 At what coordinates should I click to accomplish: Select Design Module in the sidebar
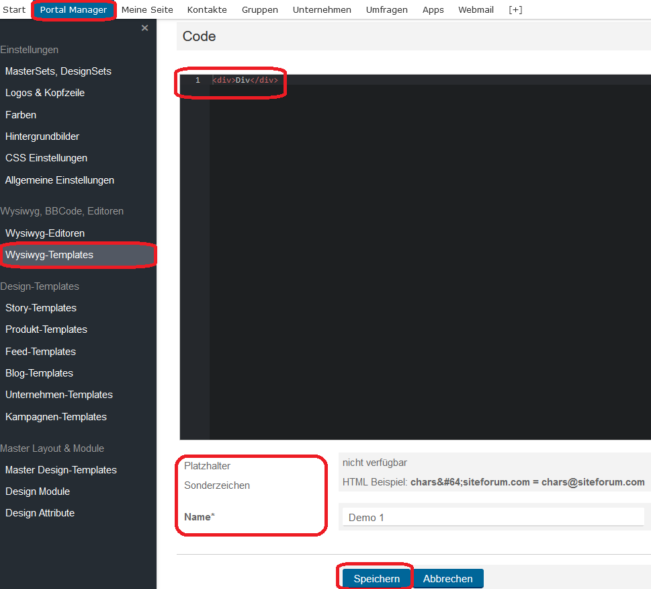pos(38,492)
